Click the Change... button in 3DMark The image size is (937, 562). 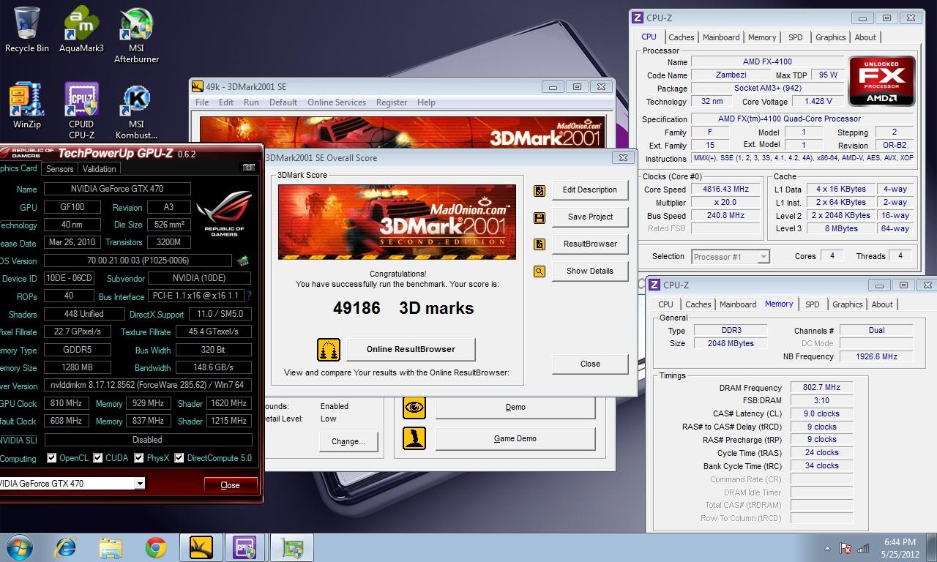click(348, 442)
